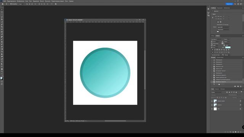The height and width of the screenshot is (137, 244).
Task: Open the search icon at top right
Action: (235, 4)
